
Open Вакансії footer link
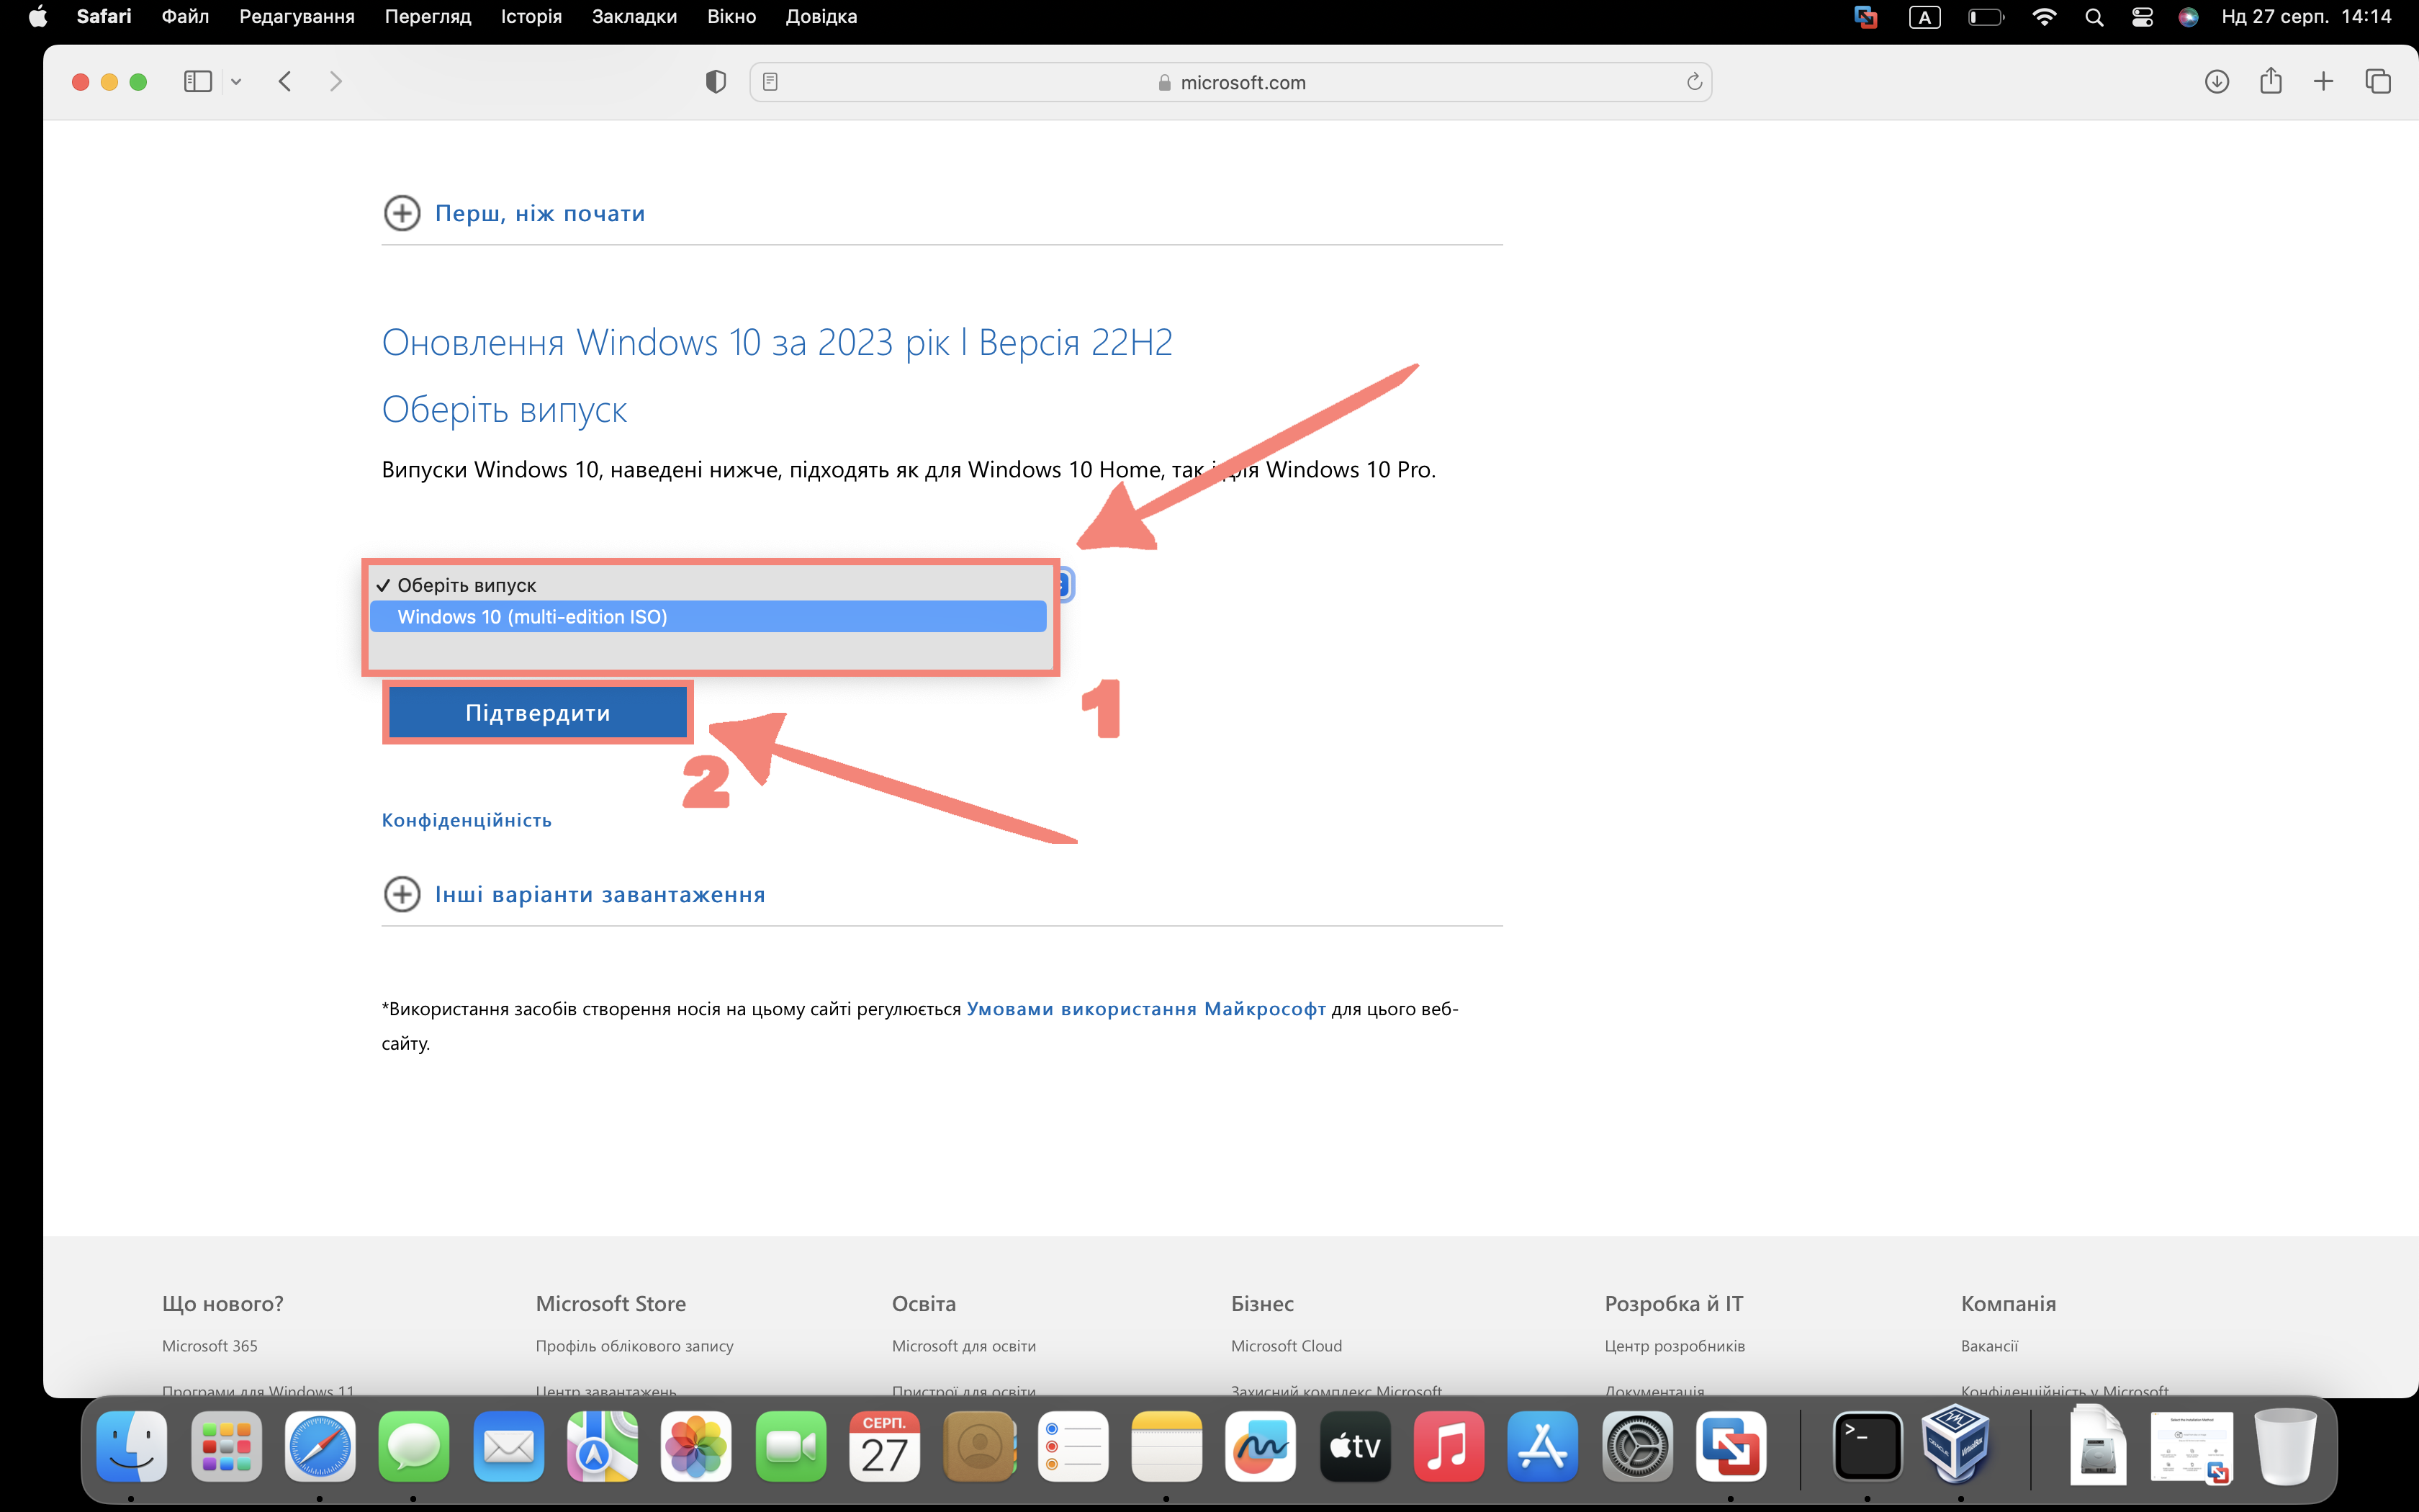pyautogui.click(x=1989, y=1346)
